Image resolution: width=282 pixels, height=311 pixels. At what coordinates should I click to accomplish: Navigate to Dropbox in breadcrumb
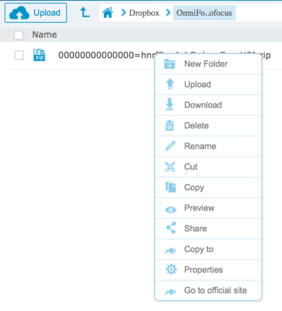[x=144, y=13]
